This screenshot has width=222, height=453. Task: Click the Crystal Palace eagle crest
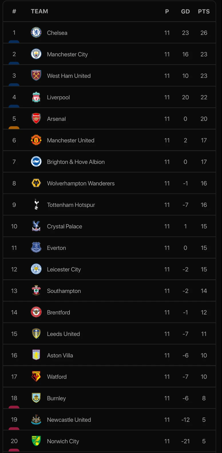pyautogui.click(x=36, y=226)
